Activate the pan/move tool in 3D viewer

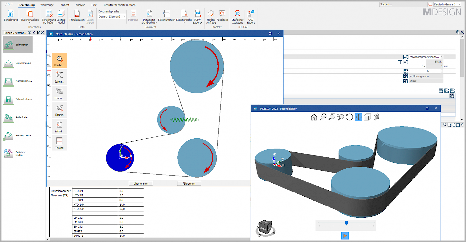pyautogui.click(x=358, y=117)
